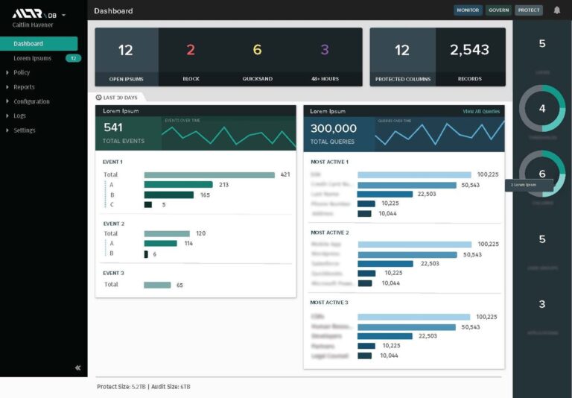Click the Queries Over Time line chart
The image size is (572, 398).
click(x=440, y=133)
